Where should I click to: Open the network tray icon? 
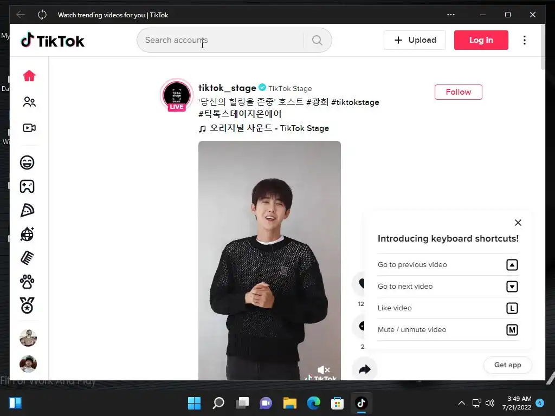coord(476,403)
